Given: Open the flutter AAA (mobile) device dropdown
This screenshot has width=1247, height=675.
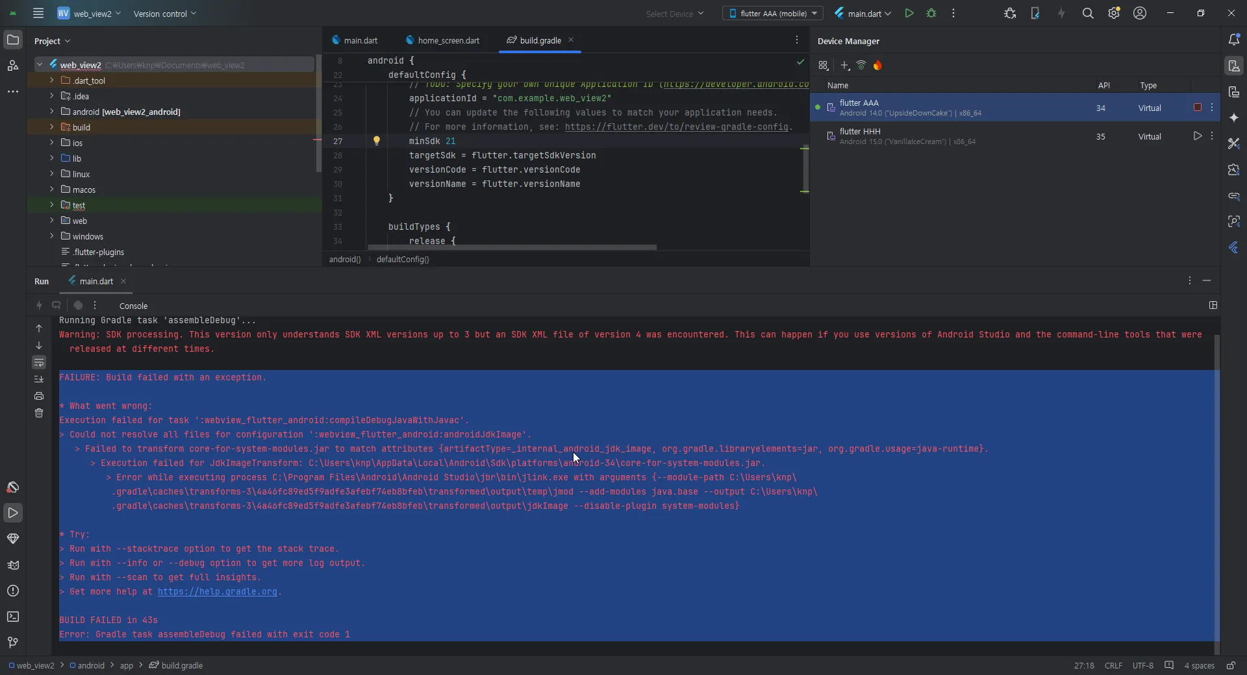Looking at the screenshot, I should click(773, 13).
